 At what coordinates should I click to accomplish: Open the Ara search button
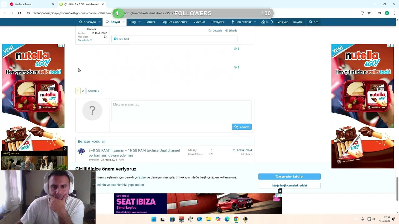pos(314,22)
